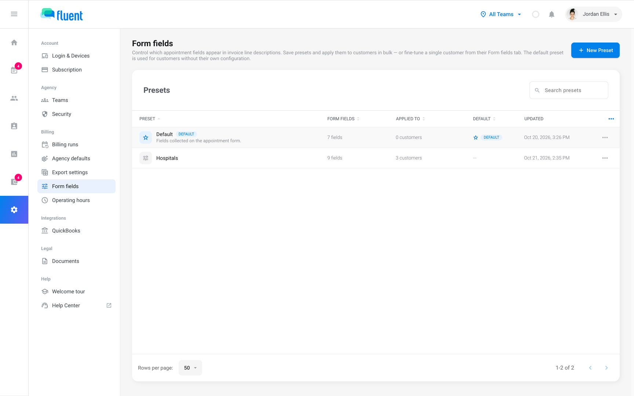Open the calendar icon with badge in sidebar
Viewport: 634px width, 396px height.
pyautogui.click(x=14, y=70)
